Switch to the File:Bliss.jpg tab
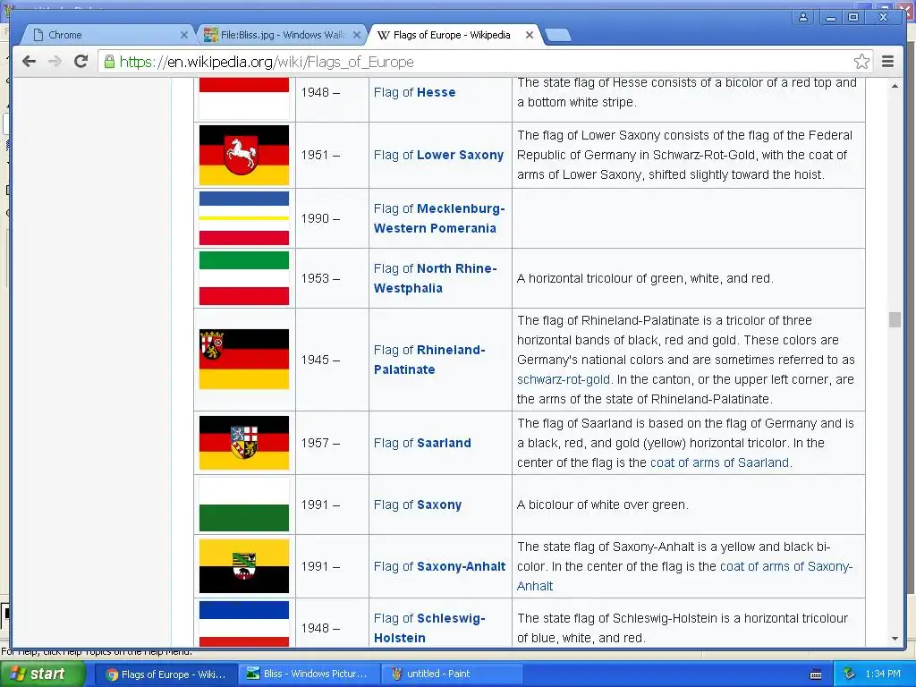 [x=282, y=35]
